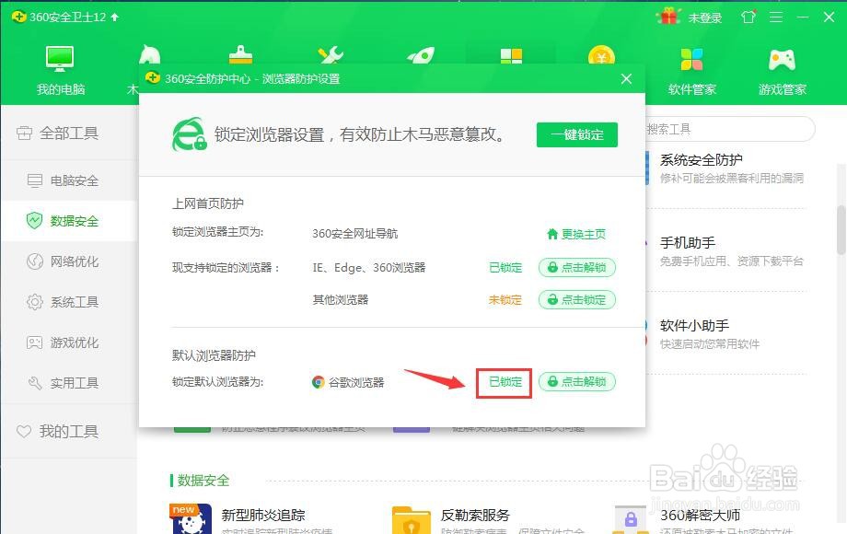
Task: Open 360解密大师 lock icon
Action: (631, 520)
